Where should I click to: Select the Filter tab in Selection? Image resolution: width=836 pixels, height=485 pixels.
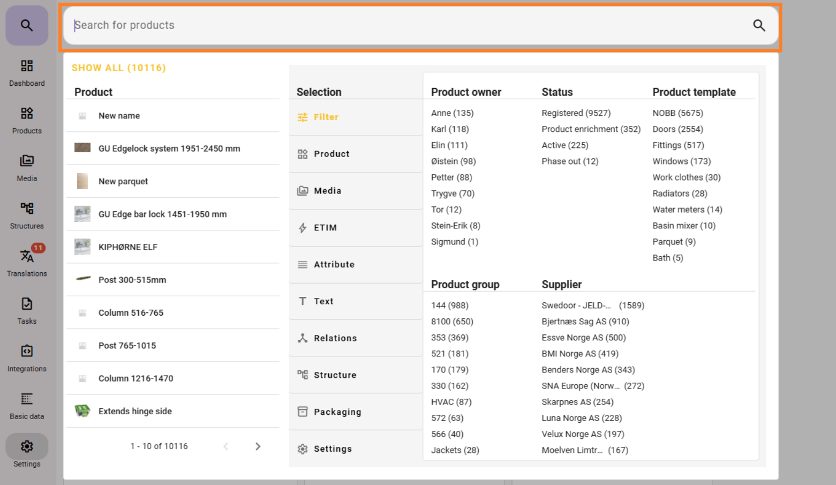(x=326, y=117)
